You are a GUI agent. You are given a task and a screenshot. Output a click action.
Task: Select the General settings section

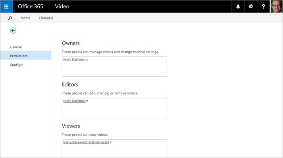click(16, 47)
